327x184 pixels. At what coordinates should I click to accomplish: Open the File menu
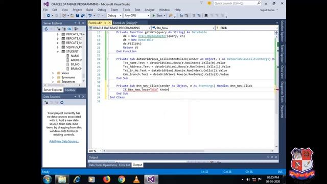(45, 10)
